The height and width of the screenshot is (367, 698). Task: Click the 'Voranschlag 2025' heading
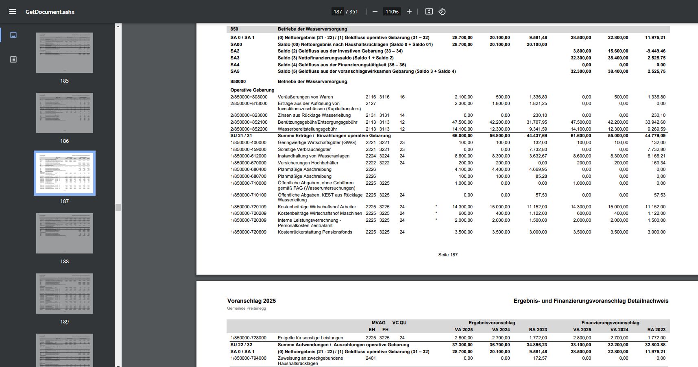click(x=251, y=301)
